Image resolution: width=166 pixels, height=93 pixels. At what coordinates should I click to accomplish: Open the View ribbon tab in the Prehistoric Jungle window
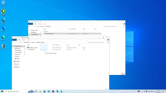click(x=28, y=40)
